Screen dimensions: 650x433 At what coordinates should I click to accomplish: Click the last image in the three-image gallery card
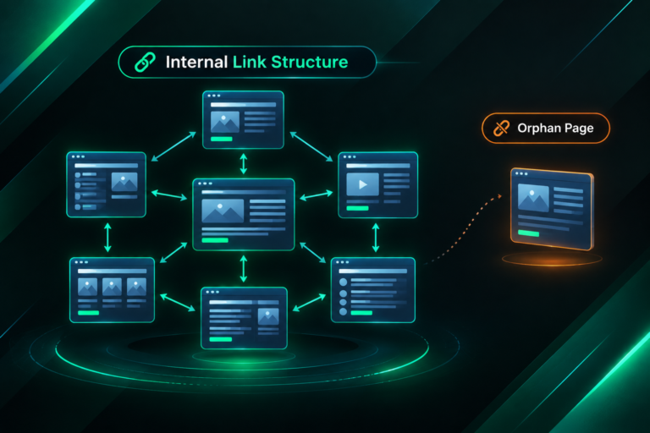coord(136,287)
